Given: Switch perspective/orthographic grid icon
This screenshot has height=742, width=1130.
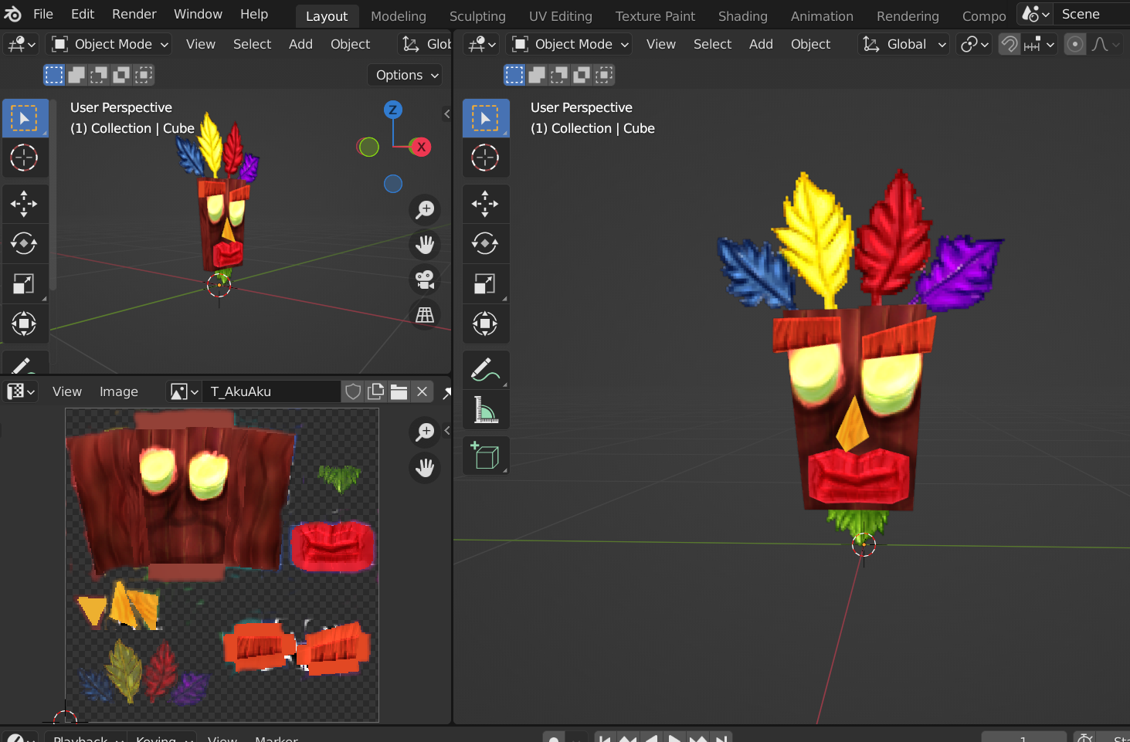Looking at the screenshot, I should point(425,315).
